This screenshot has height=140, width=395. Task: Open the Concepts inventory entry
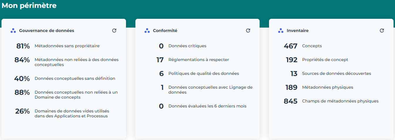point(312,46)
